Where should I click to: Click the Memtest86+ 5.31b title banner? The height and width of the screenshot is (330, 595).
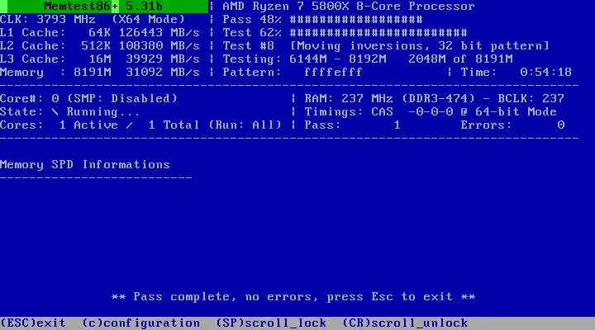104,7
